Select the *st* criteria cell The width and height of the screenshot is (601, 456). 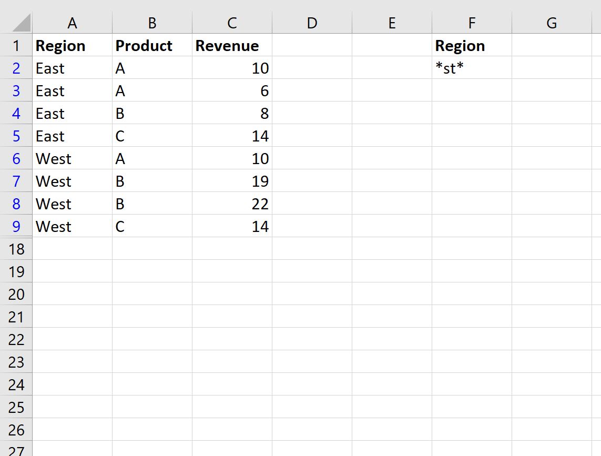tap(472, 68)
